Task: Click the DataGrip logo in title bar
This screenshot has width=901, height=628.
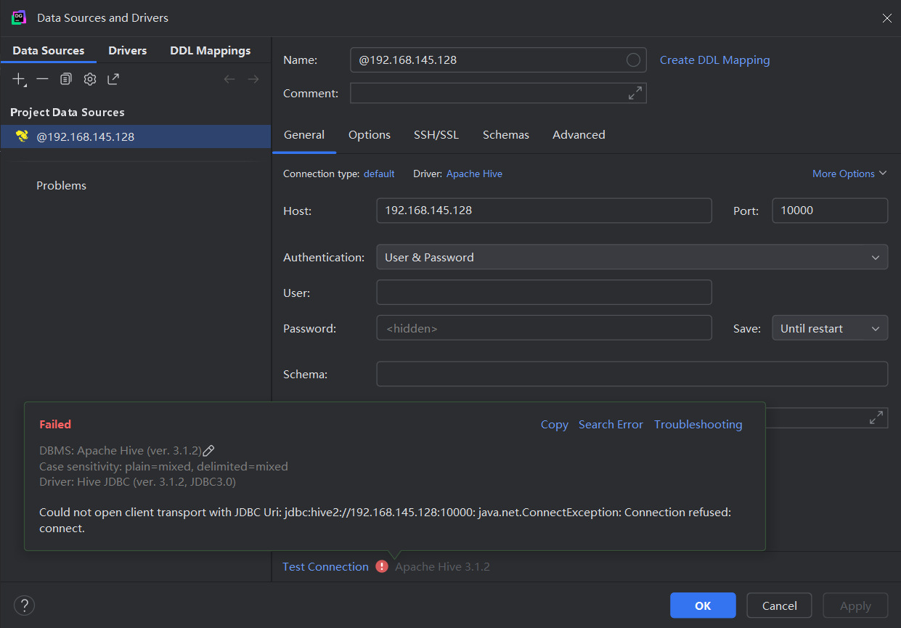Action: pos(19,17)
